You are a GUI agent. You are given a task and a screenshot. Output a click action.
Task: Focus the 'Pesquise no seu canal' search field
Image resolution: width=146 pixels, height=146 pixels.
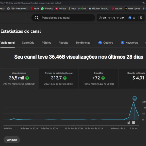[63, 18]
